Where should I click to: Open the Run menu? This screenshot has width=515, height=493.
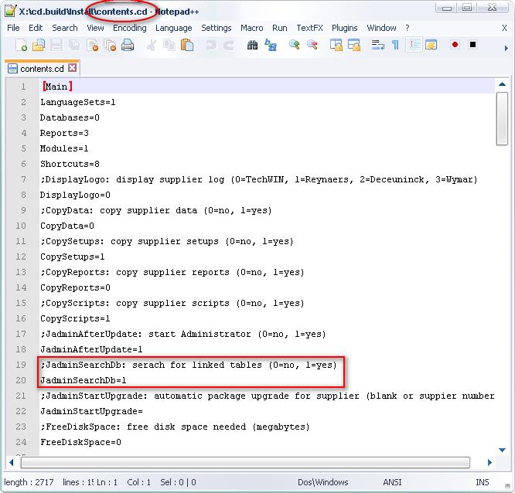(279, 28)
